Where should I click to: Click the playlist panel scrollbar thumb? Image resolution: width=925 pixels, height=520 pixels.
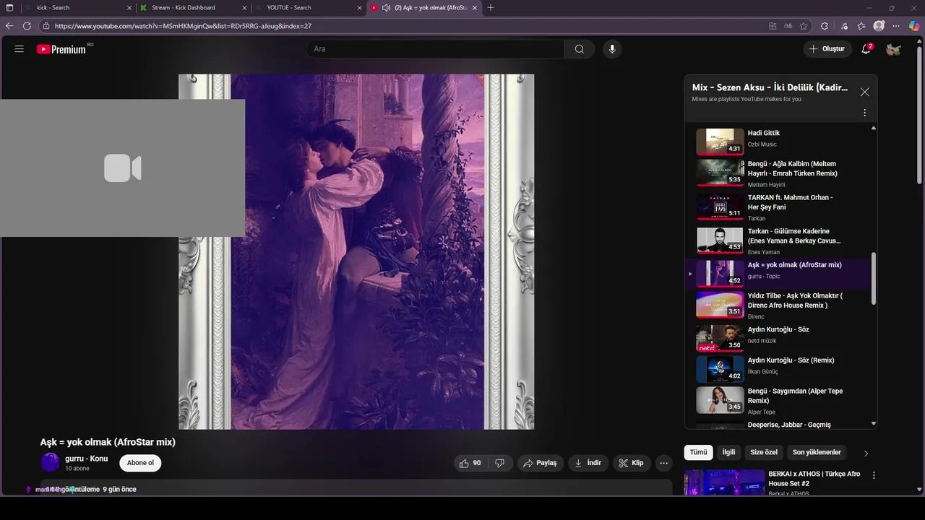874,278
